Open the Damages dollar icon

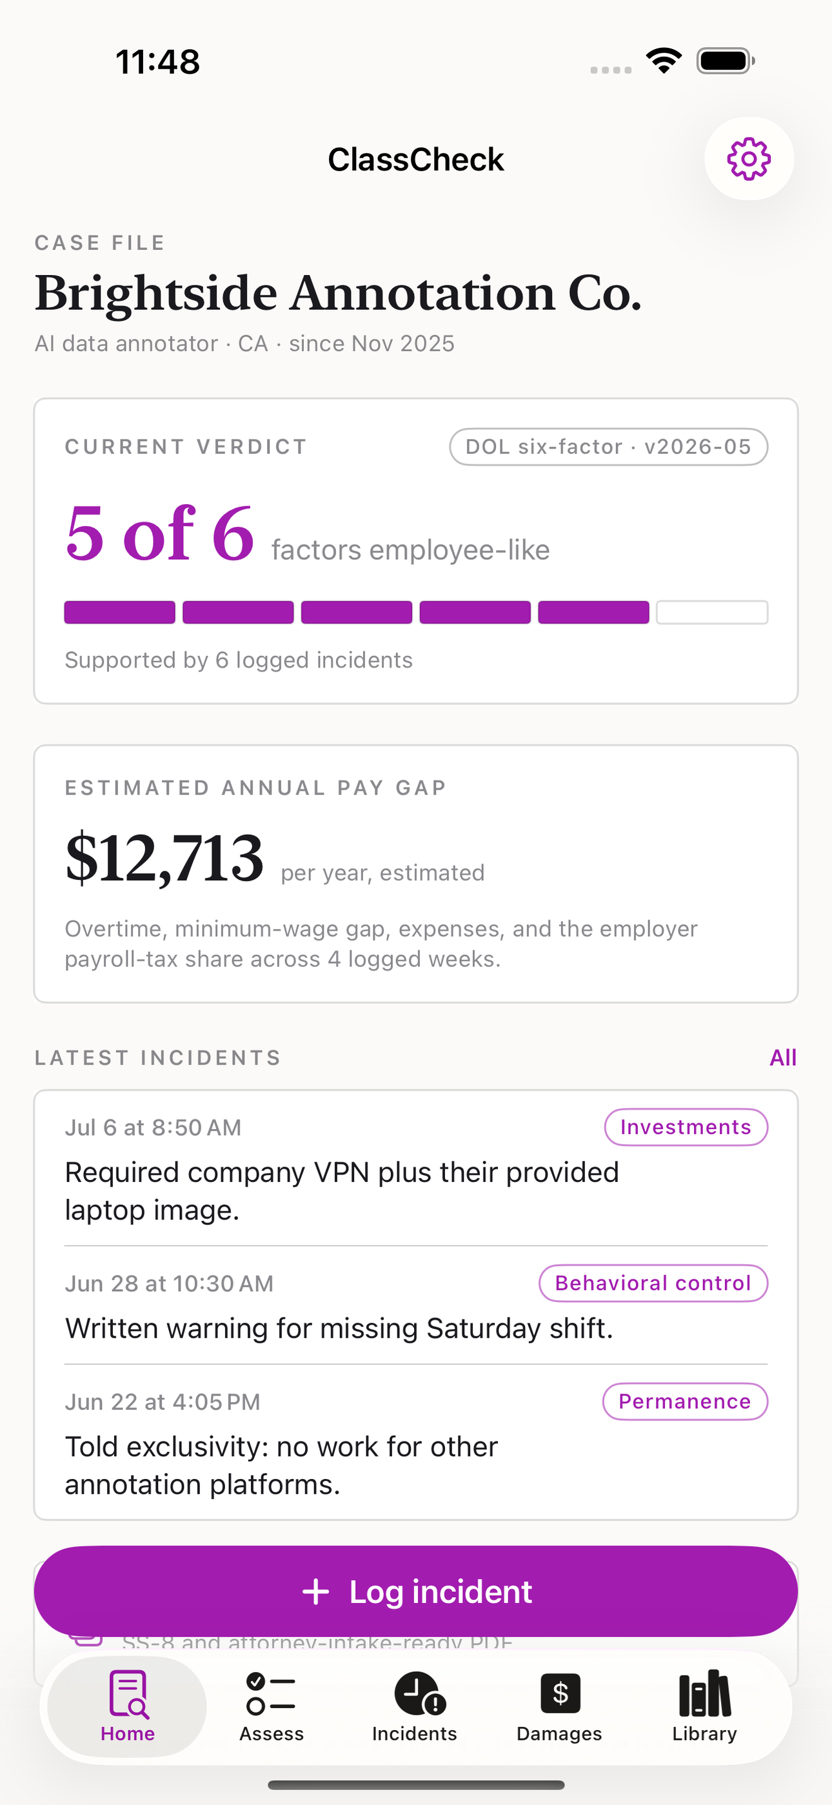[560, 1693]
